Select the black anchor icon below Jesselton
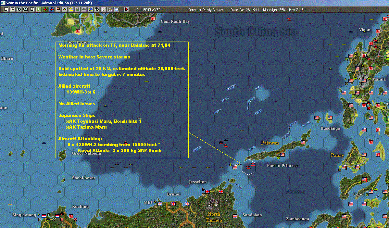This screenshot has width=389, height=228. click(x=203, y=189)
